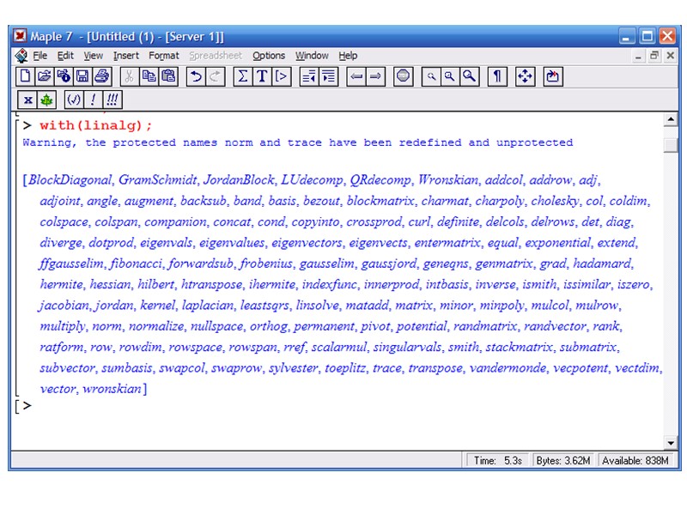The height and width of the screenshot is (515, 687).
Task: Click 'jacobian' in the output list
Action: (x=64, y=306)
